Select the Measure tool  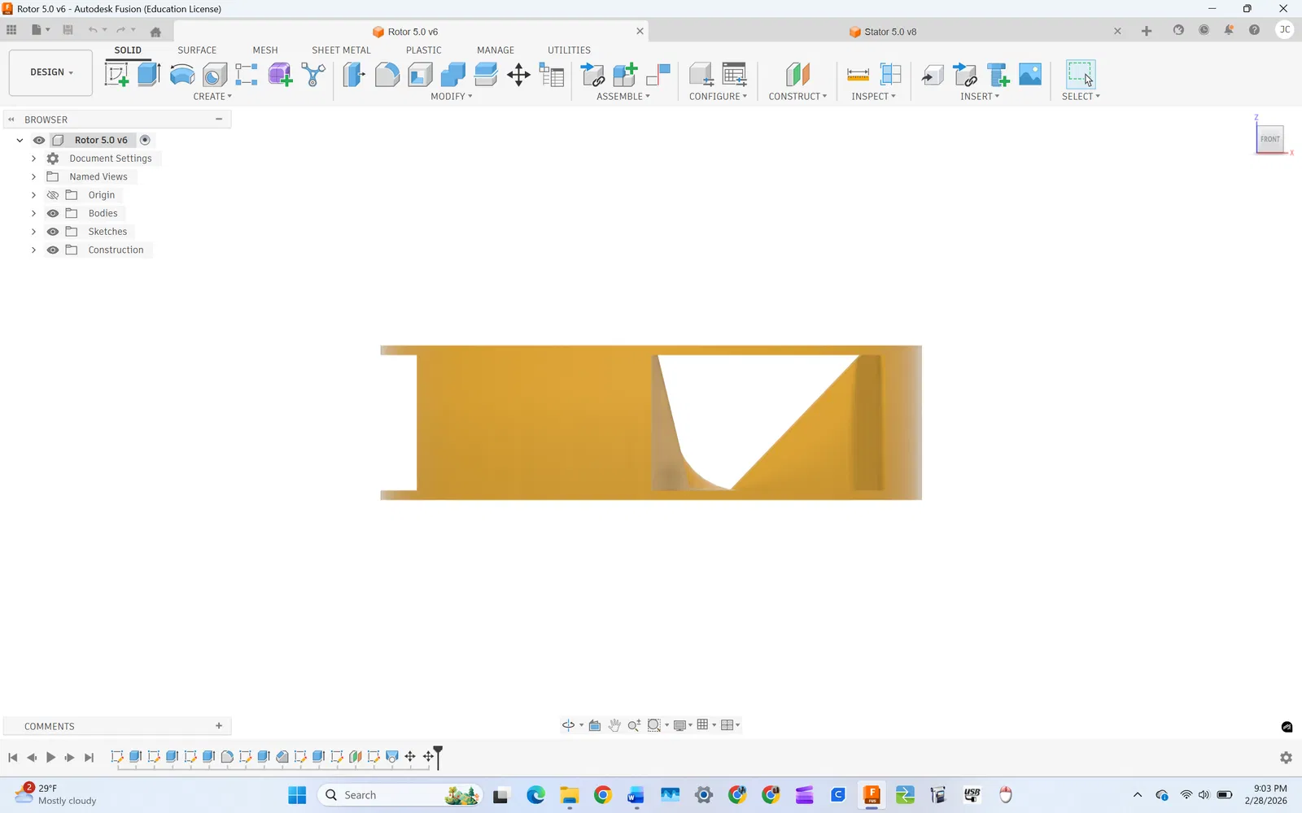858,75
